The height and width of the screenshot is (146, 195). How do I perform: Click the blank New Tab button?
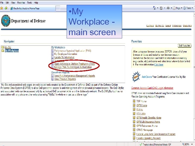tap(58, 8)
